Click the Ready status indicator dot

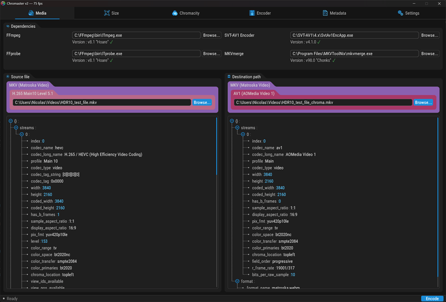4,298
